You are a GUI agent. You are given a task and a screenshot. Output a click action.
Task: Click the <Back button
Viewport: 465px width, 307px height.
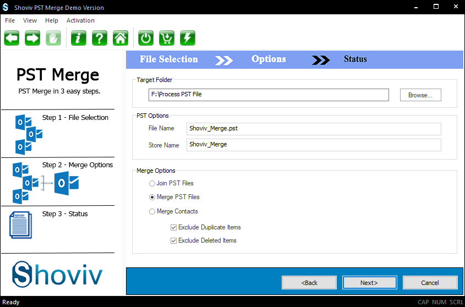coord(309,283)
